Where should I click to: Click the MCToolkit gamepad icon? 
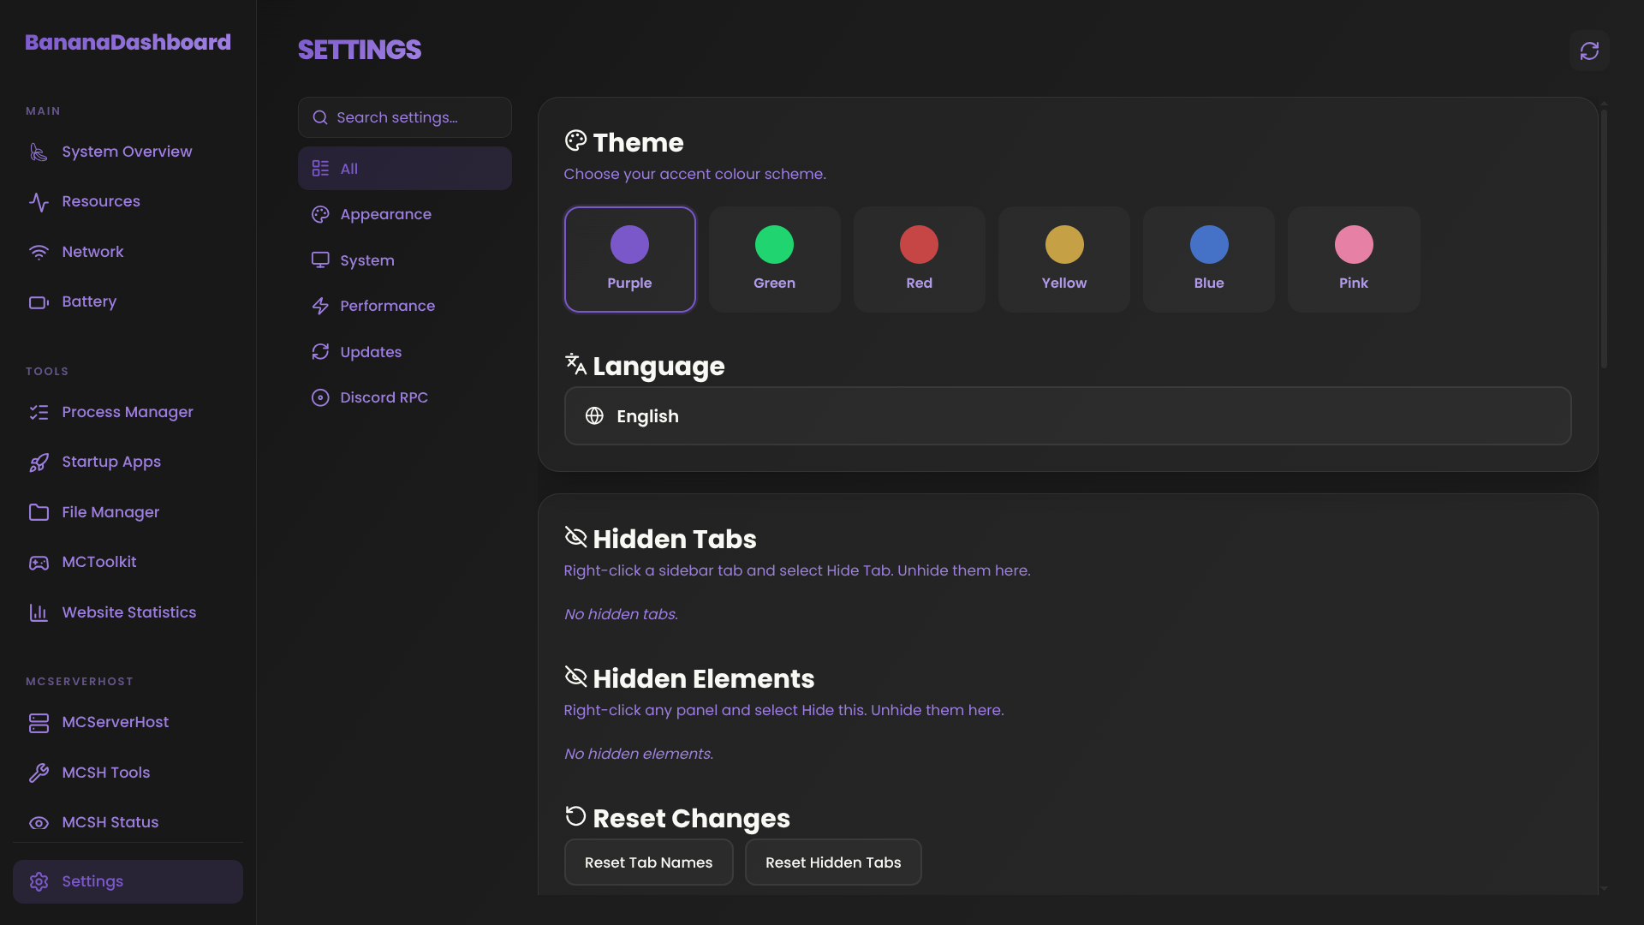pos(39,563)
